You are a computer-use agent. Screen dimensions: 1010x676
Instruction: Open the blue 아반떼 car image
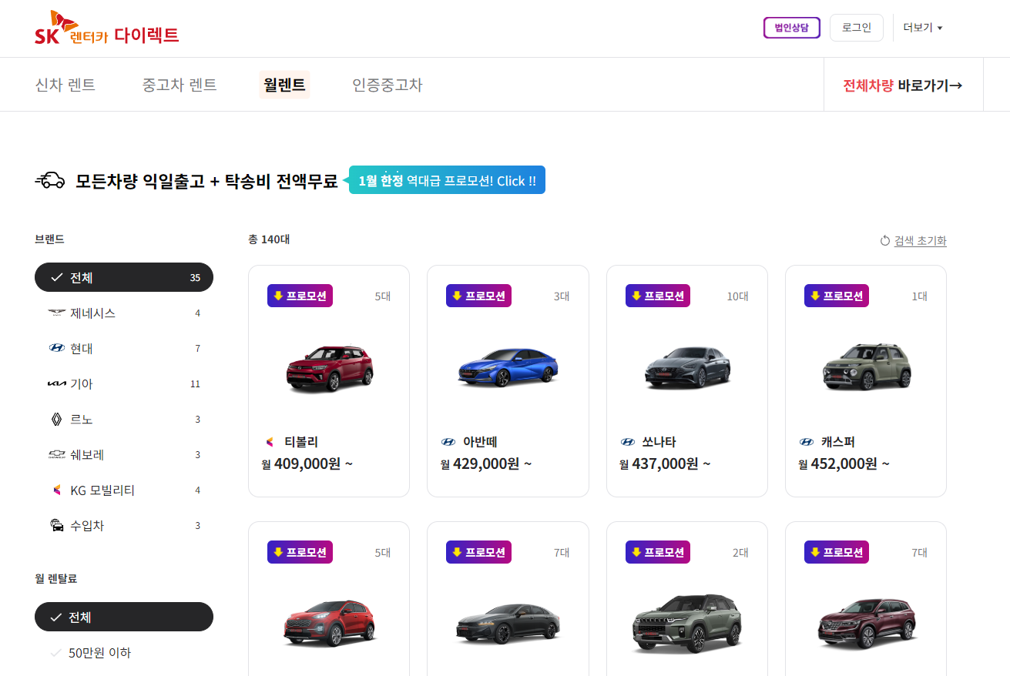point(508,366)
